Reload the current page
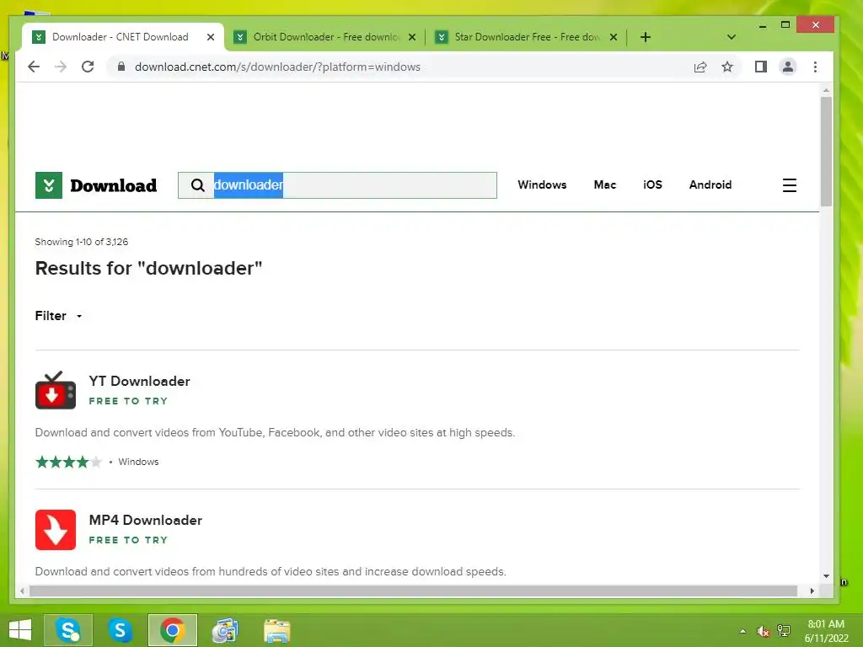Image resolution: width=863 pixels, height=647 pixels. click(x=88, y=67)
